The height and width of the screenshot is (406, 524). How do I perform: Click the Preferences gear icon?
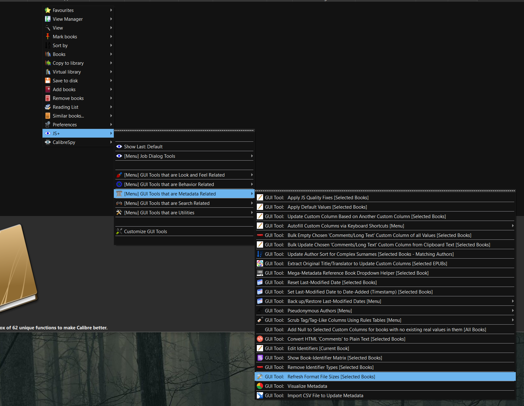click(48, 125)
